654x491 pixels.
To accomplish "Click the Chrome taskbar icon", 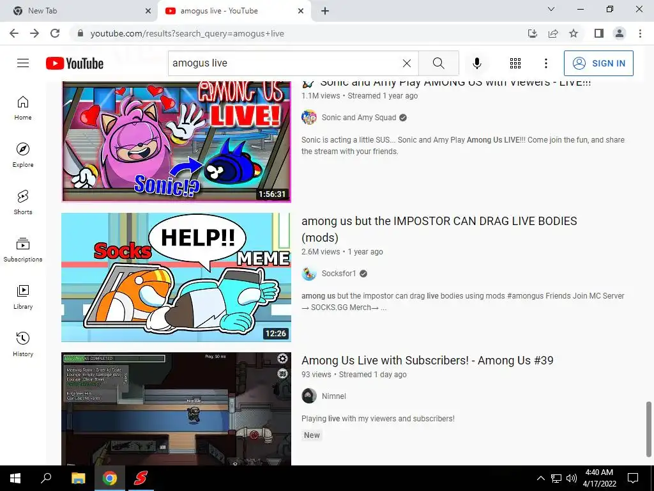I will [110, 478].
